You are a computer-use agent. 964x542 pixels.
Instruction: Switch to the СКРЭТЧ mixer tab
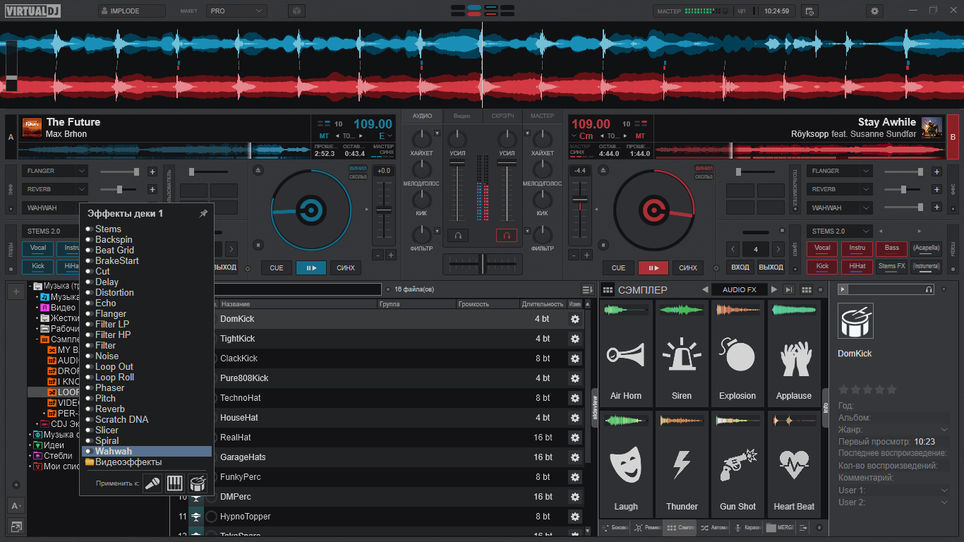pyautogui.click(x=502, y=116)
